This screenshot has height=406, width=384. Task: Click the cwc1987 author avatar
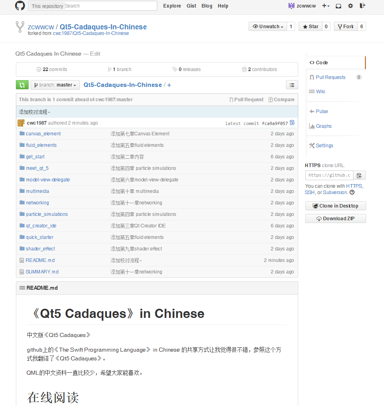[21, 123]
